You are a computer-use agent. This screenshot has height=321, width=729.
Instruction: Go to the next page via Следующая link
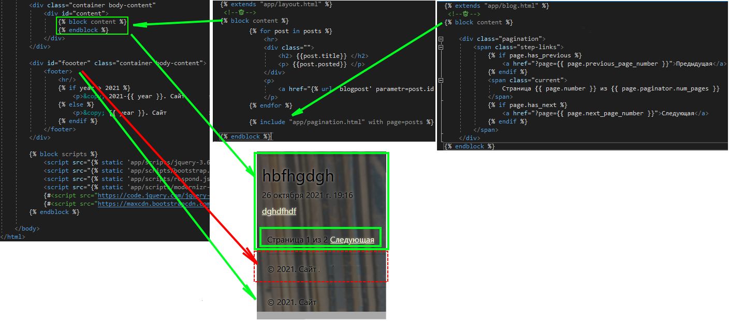click(x=352, y=240)
